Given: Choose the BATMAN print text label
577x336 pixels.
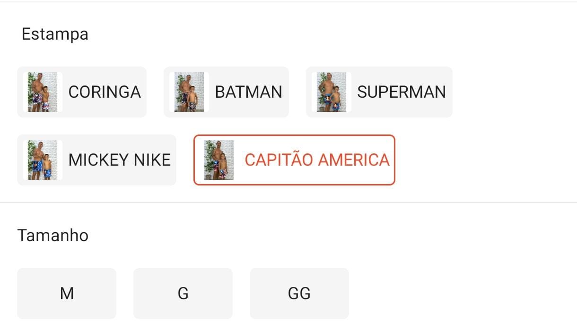Looking at the screenshot, I should tap(248, 92).
